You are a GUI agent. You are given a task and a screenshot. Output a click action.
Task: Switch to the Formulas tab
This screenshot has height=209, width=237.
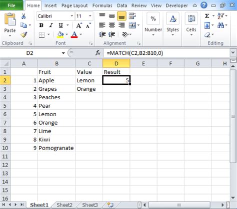point(102,5)
